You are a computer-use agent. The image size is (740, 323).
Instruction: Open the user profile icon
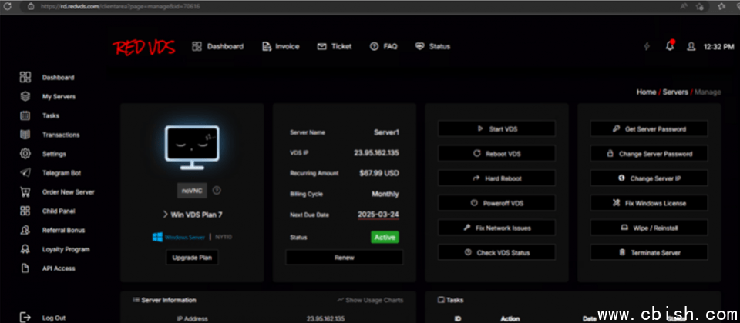[x=691, y=46]
